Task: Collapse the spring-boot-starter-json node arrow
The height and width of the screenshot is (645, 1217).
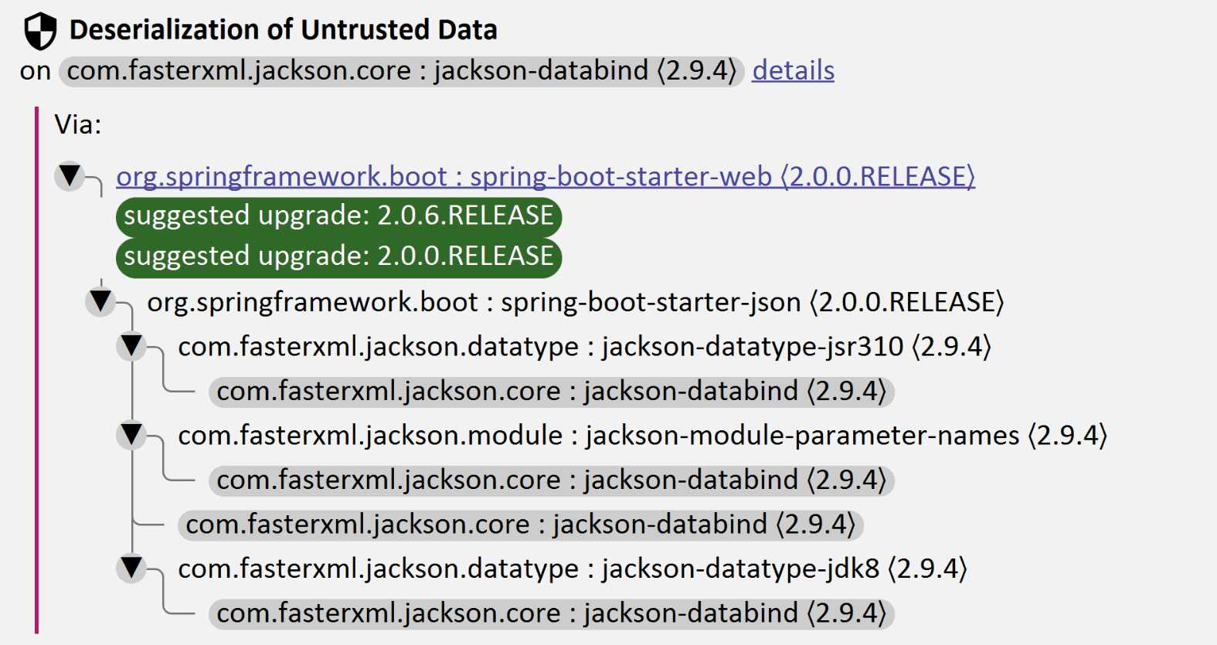Action: pos(100,300)
